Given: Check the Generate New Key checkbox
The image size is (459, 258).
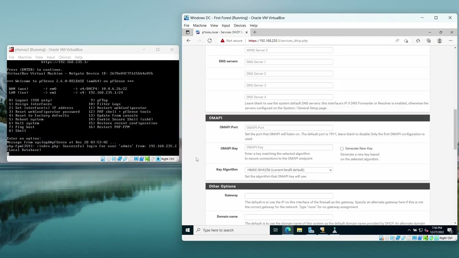Looking at the screenshot, I should tap(342, 148).
